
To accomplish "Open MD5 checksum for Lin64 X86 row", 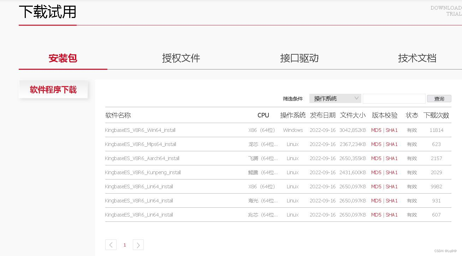I will [376, 187].
